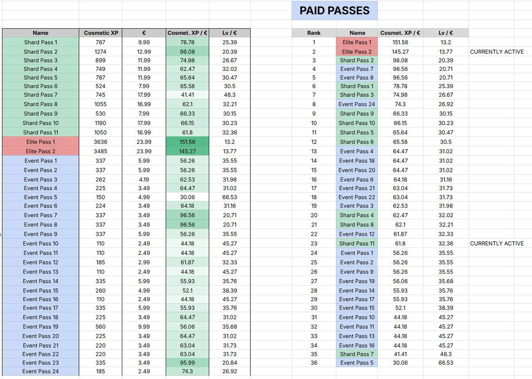Select Event Pass 3 name in left table
532x379 pixels.
click(41, 179)
